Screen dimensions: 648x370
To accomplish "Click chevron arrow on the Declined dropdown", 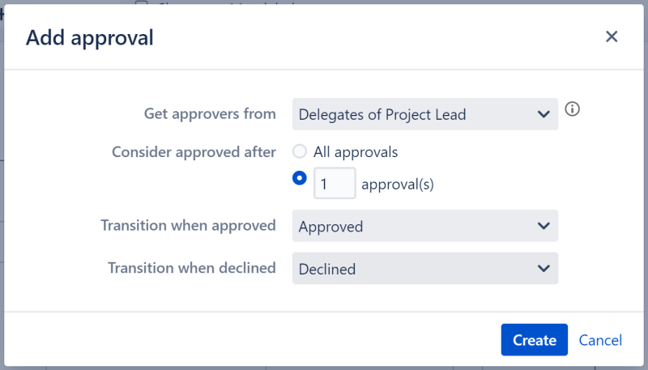I will tap(544, 268).
